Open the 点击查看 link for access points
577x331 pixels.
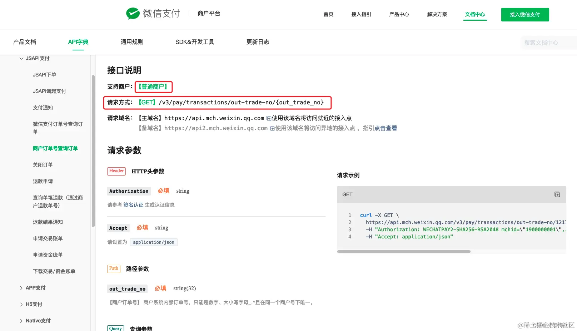[x=386, y=128]
